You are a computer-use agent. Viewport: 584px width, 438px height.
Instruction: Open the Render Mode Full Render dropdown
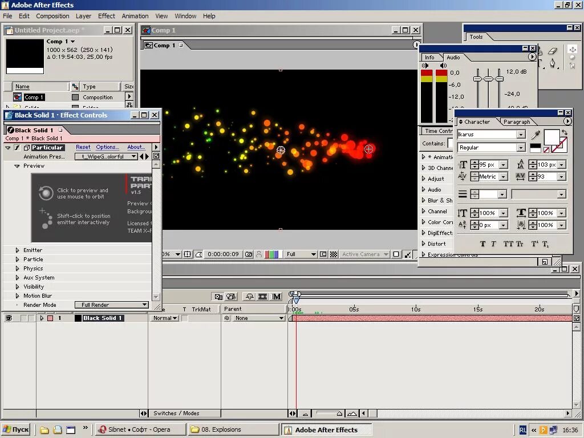click(112, 305)
